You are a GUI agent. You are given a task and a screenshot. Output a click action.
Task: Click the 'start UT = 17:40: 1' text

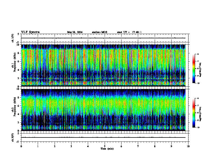click(x=129, y=32)
